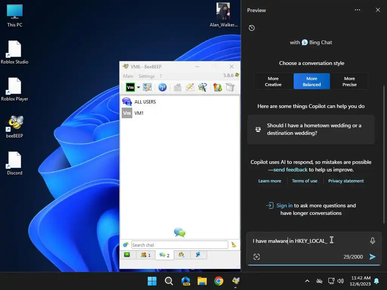Expand hidden system tray icons chevron

pyautogui.click(x=307, y=281)
